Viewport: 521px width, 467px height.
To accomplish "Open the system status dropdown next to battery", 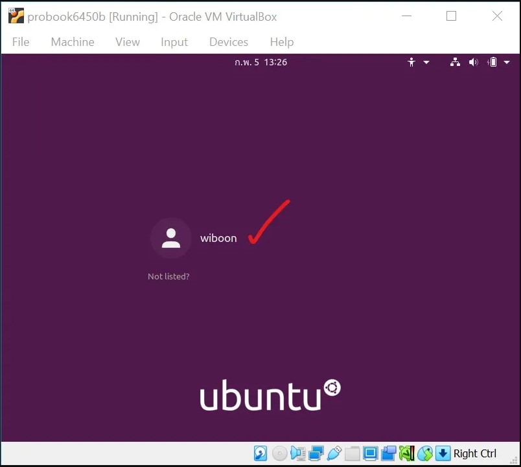I will click(507, 62).
